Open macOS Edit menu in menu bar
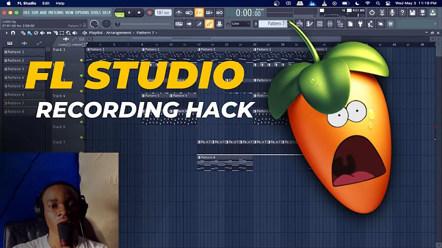The height and width of the screenshot is (248, 442). click(x=46, y=4)
